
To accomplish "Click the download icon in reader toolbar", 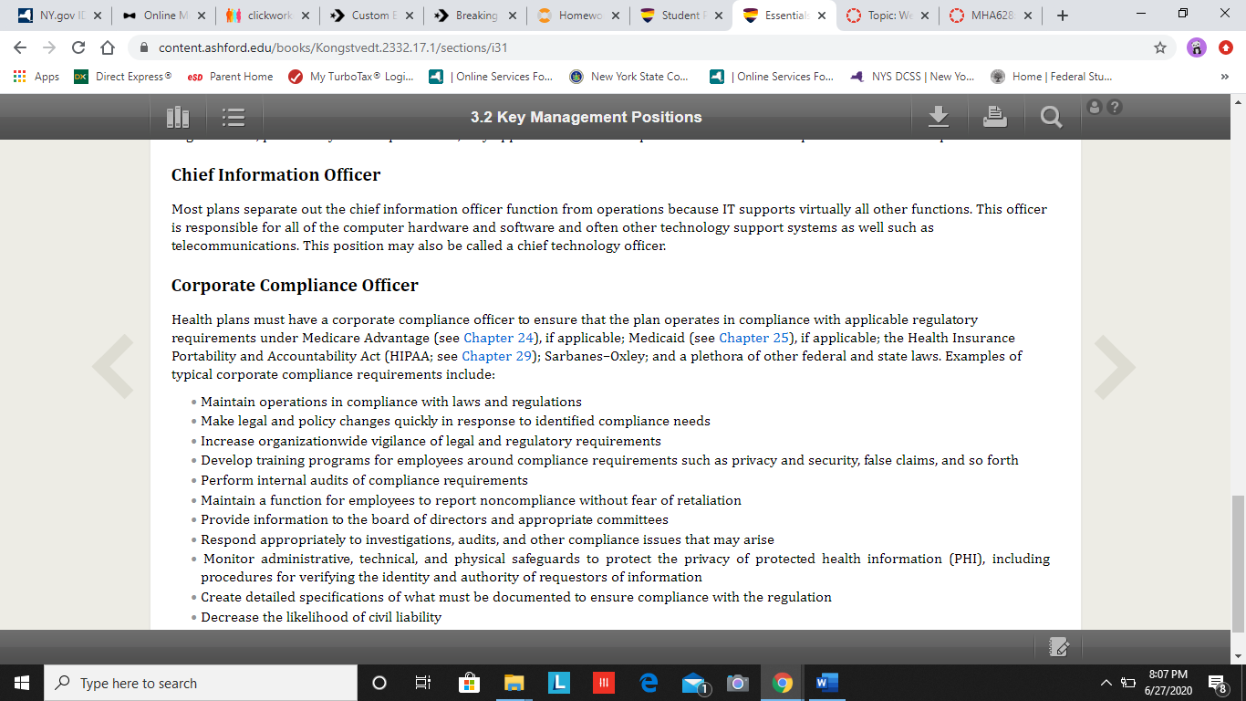I will tap(939, 117).
